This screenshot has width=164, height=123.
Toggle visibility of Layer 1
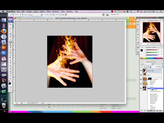[141, 75]
